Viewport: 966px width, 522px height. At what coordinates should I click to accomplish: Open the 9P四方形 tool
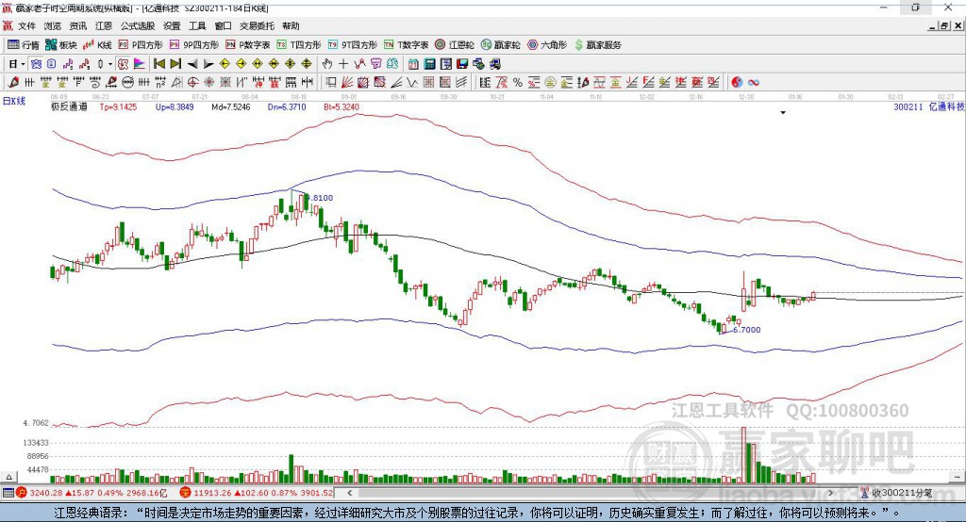194,45
